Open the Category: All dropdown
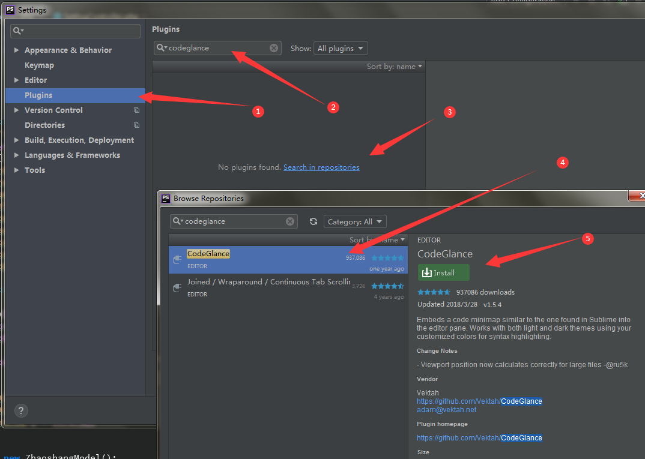Screen dimensions: 645x459 coord(355,221)
